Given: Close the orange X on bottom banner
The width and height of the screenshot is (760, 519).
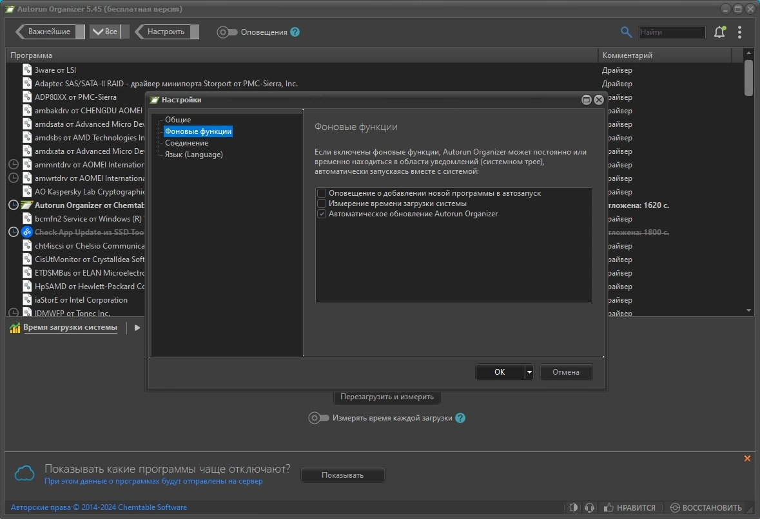Looking at the screenshot, I should click(747, 458).
